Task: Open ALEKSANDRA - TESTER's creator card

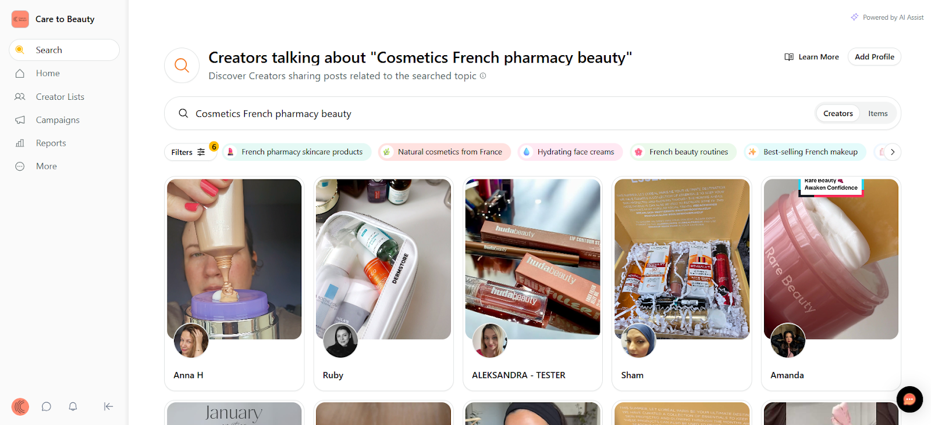Action: [x=532, y=283]
